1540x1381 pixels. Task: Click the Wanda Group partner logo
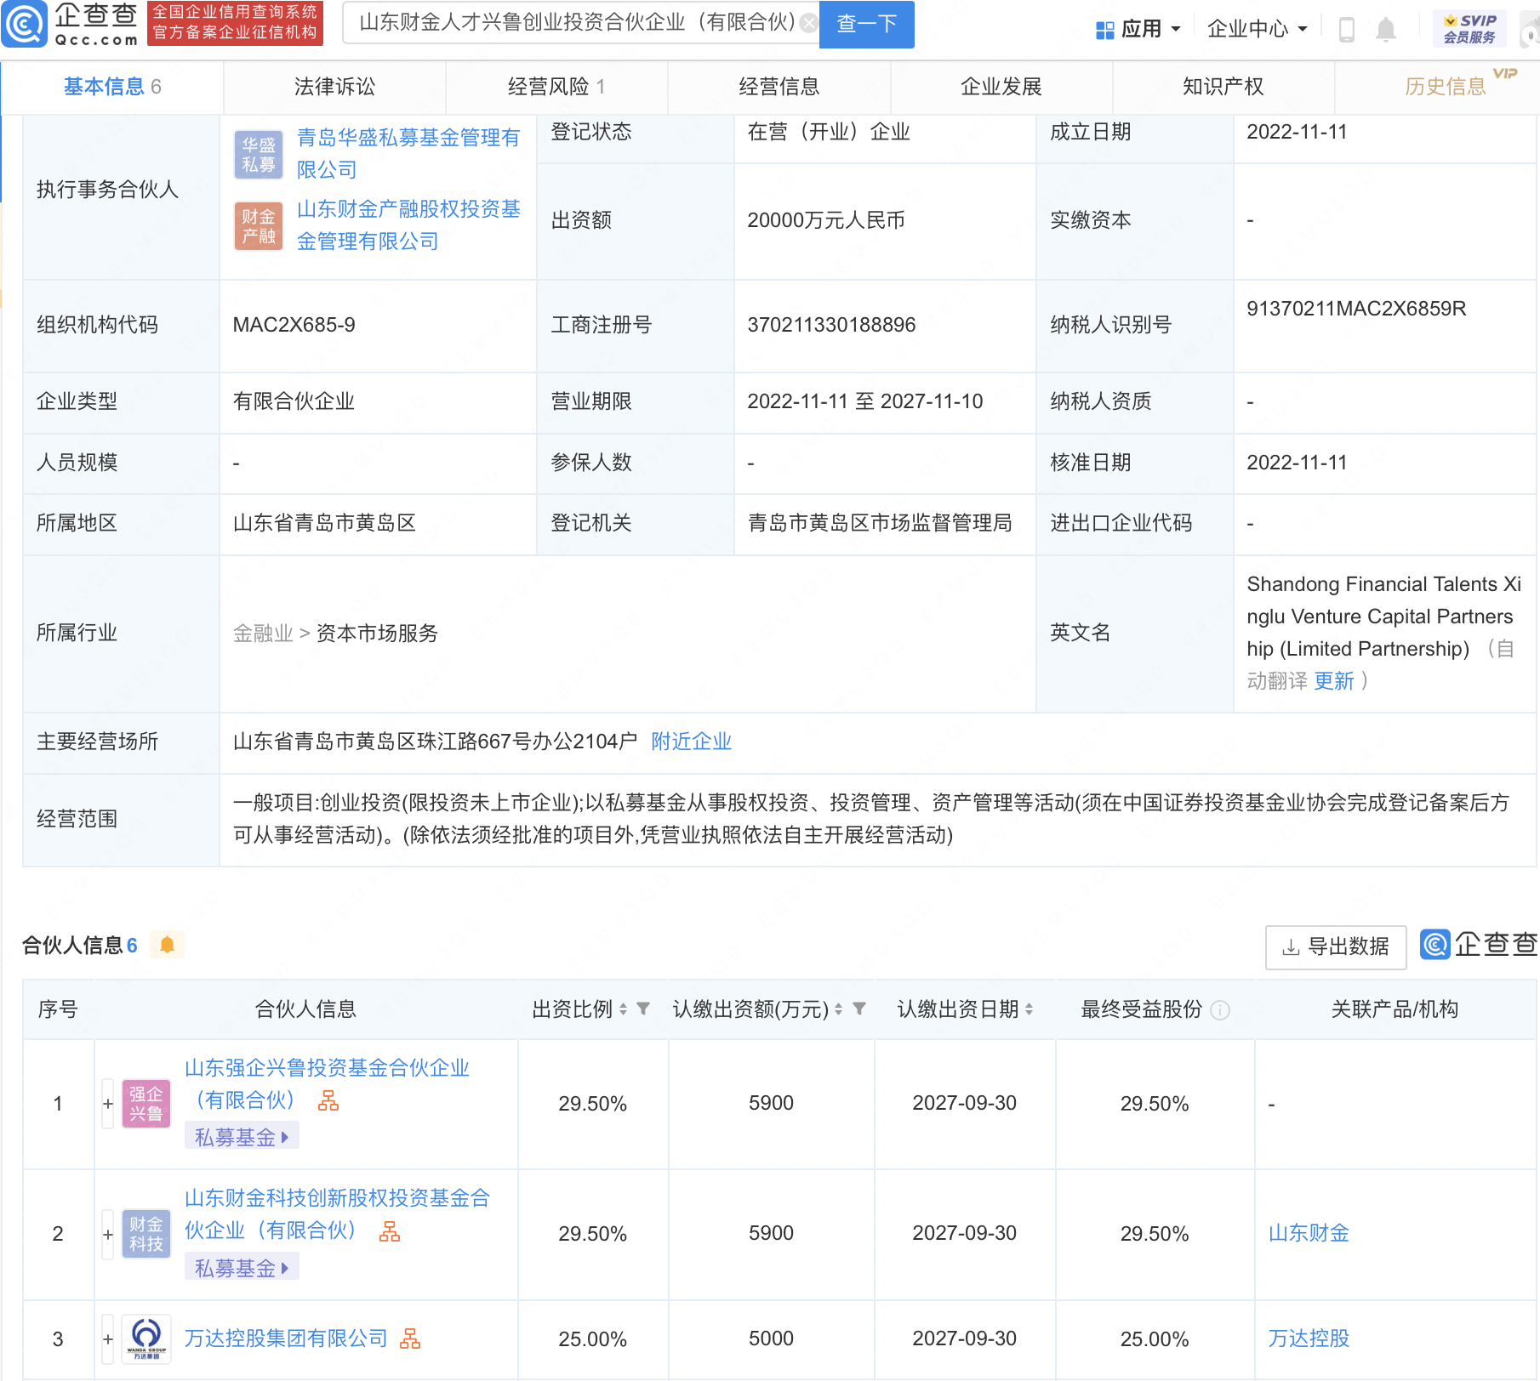pyautogui.click(x=146, y=1339)
